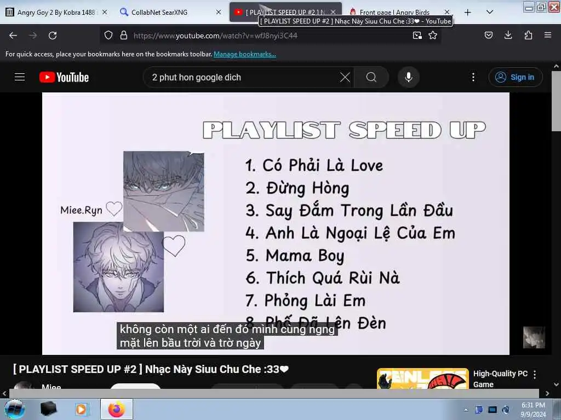Viewport: 561px width, 420px height.
Task: Close the CollabNet SearXNG tab
Action: pos(219,12)
